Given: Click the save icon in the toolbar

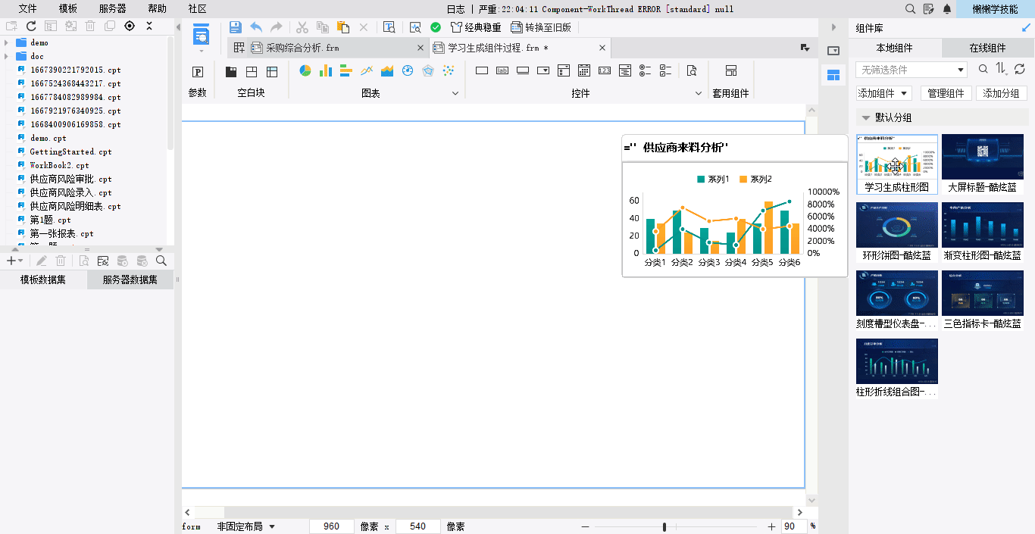Looking at the screenshot, I should coord(235,27).
